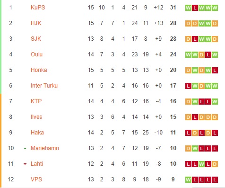This screenshot has width=225, height=188.
Task: Click the Mariehamn team link
Action: pyautogui.click(x=45, y=148)
